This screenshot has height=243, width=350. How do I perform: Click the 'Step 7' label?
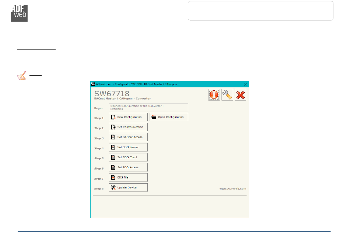point(99,179)
